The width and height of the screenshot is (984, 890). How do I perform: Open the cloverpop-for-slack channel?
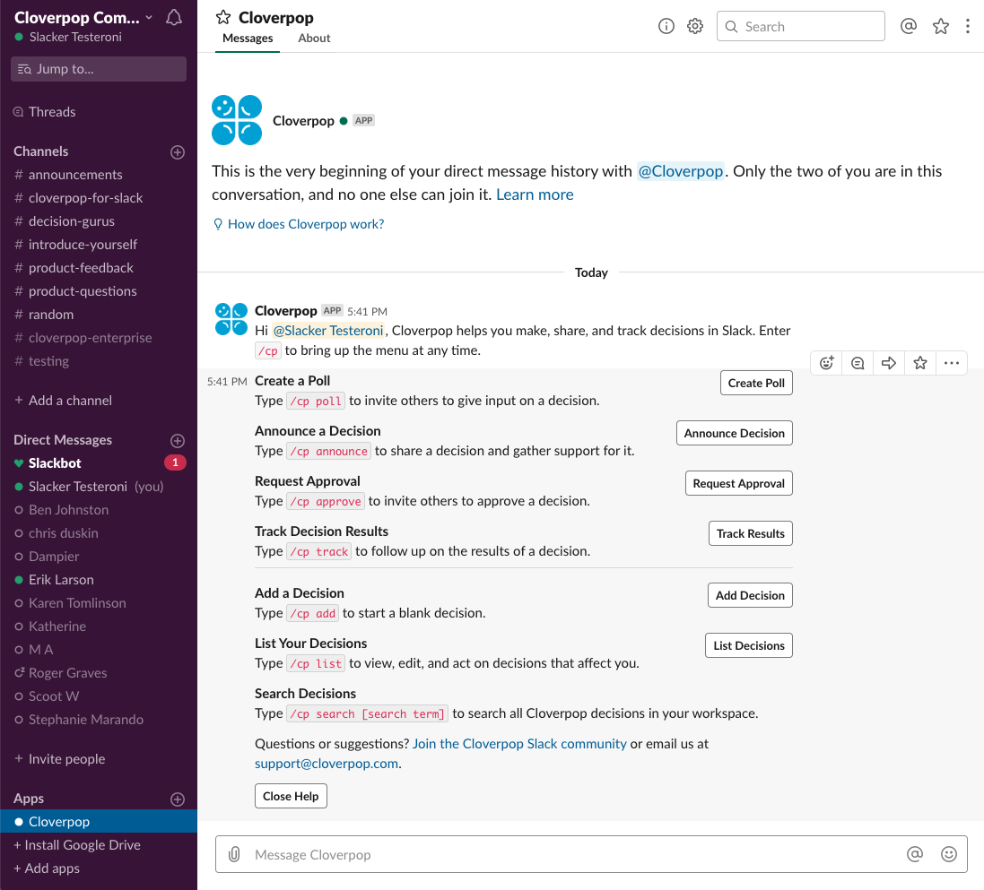click(99, 197)
